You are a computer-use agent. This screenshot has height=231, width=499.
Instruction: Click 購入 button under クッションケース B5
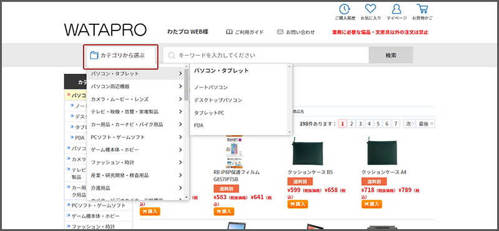298,204
